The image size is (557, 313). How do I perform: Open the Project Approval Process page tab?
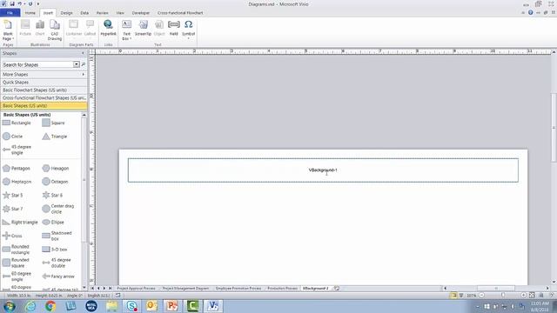[136, 289]
